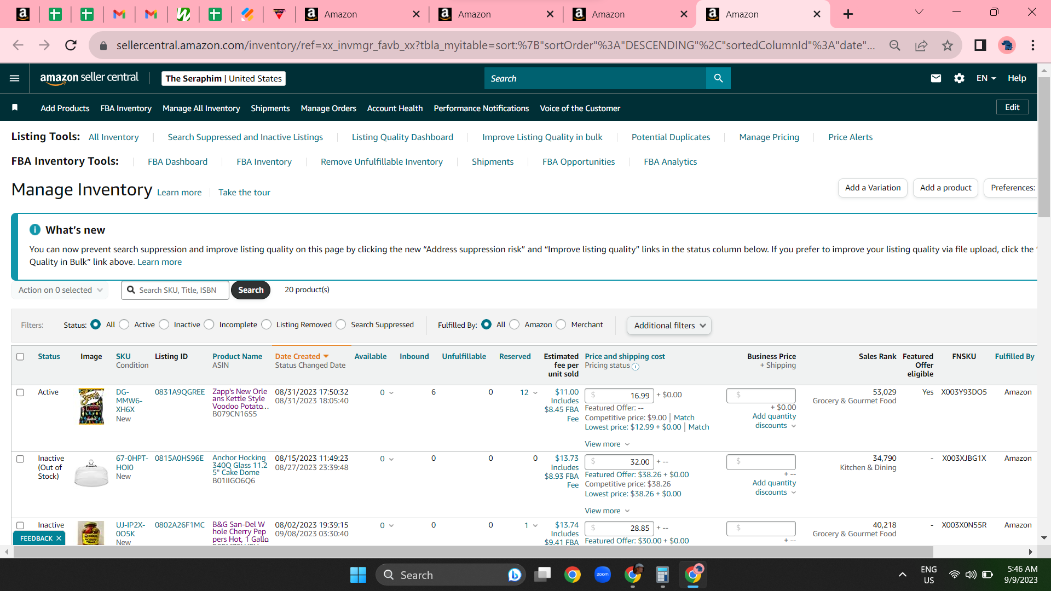Open Manage Orders in the nav bar

[328, 108]
